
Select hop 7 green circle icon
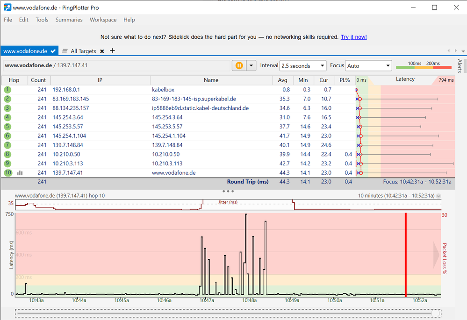[7, 145]
